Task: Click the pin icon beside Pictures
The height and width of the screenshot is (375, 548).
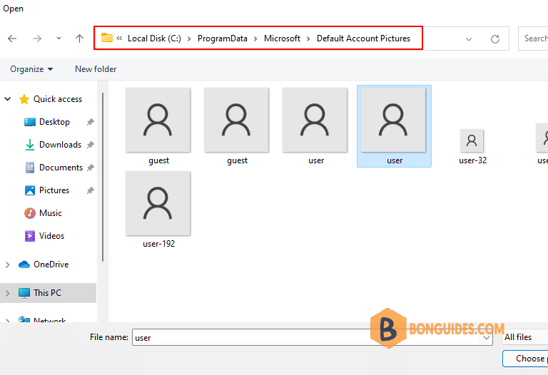Action: (x=90, y=190)
